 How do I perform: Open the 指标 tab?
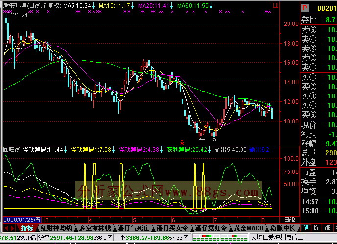tap(27, 228)
